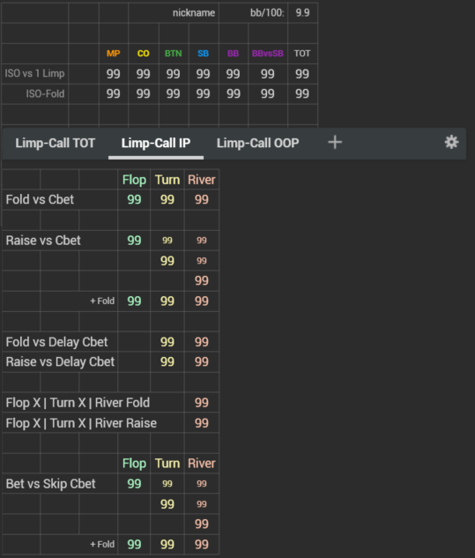The width and height of the screenshot is (475, 558).
Task: Select the Limp-Call IP tab
Action: pyautogui.click(x=156, y=143)
